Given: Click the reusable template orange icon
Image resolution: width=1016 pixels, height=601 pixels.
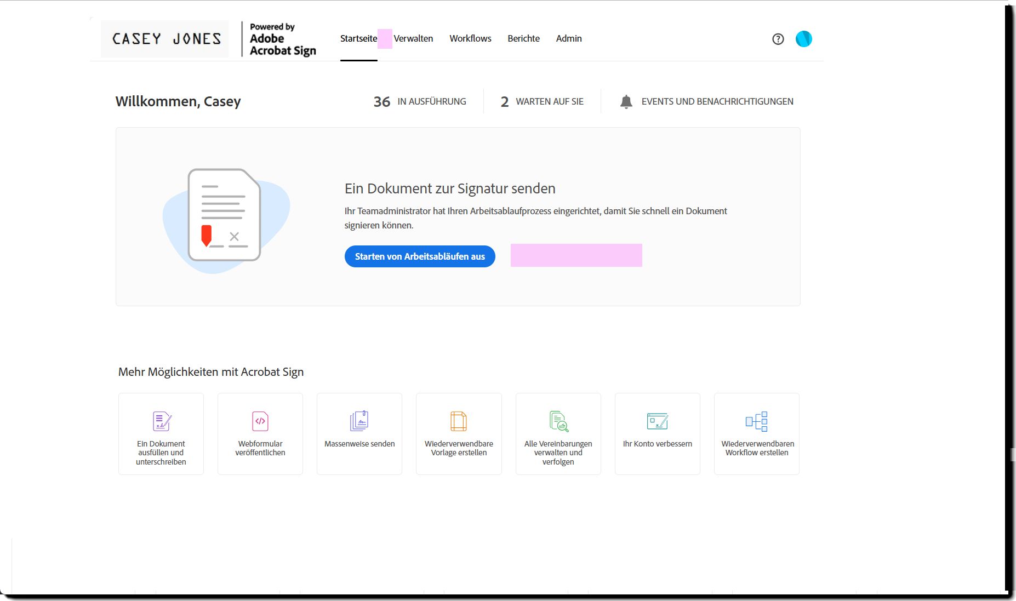Looking at the screenshot, I should pyautogui.click(x=459, y=421).
